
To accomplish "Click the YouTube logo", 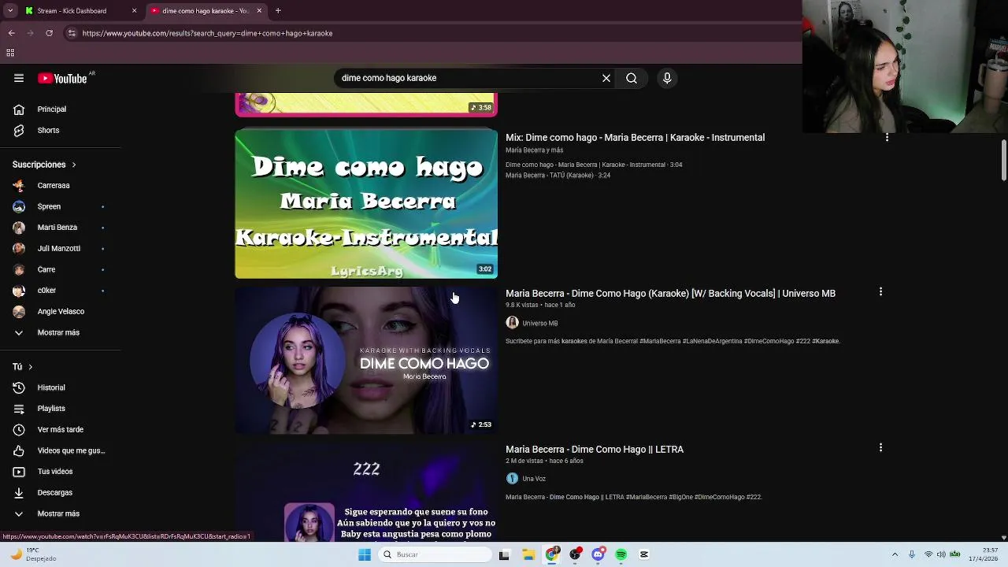I will [x=62, y=78].
